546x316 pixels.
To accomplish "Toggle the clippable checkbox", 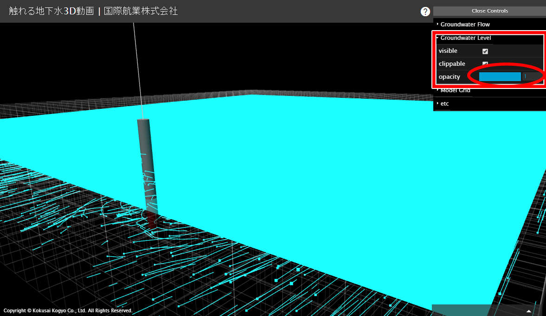I will (x=485, y=63).
